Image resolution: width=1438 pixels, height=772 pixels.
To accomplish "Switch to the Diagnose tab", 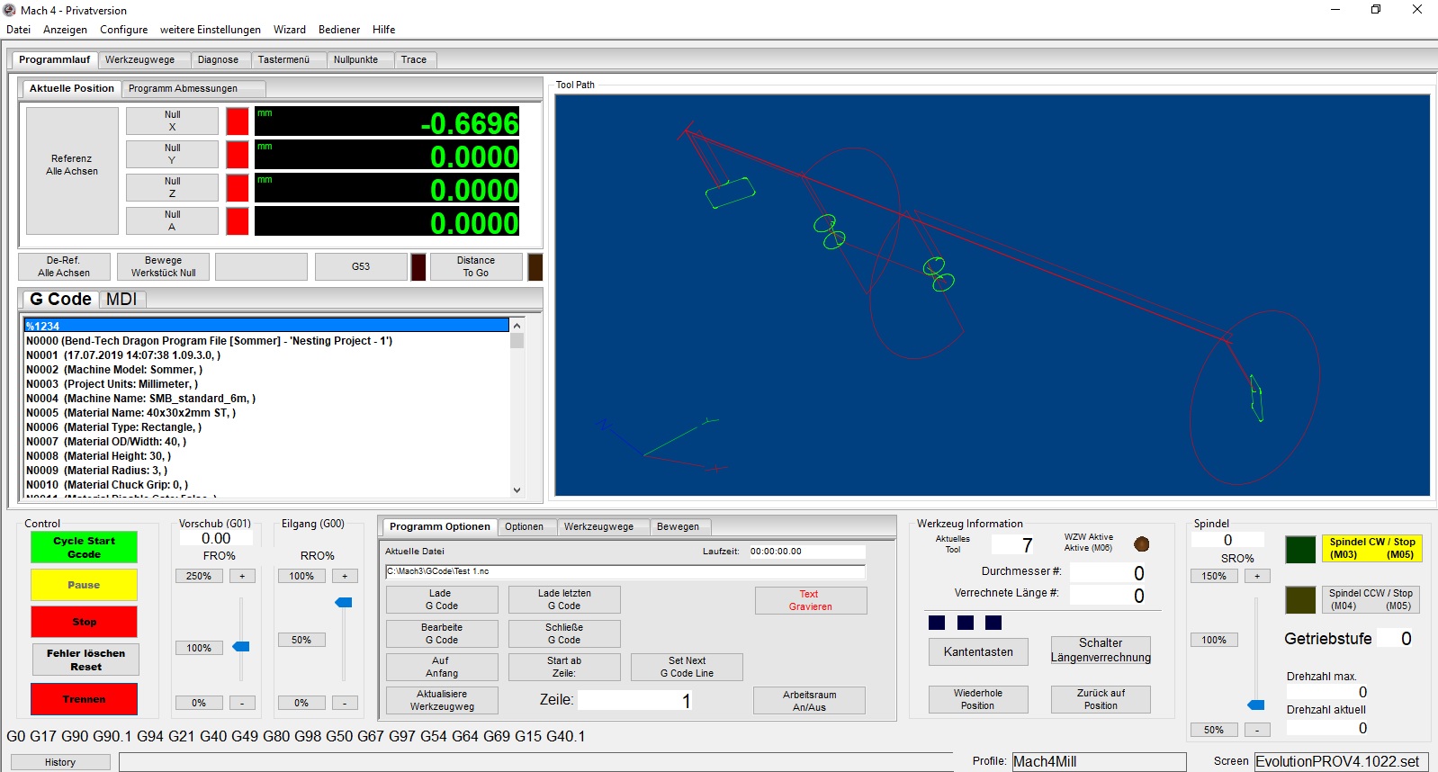I will click(x=218, y=59).
